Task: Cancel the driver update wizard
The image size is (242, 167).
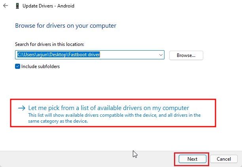Action: tap(223, 159)
